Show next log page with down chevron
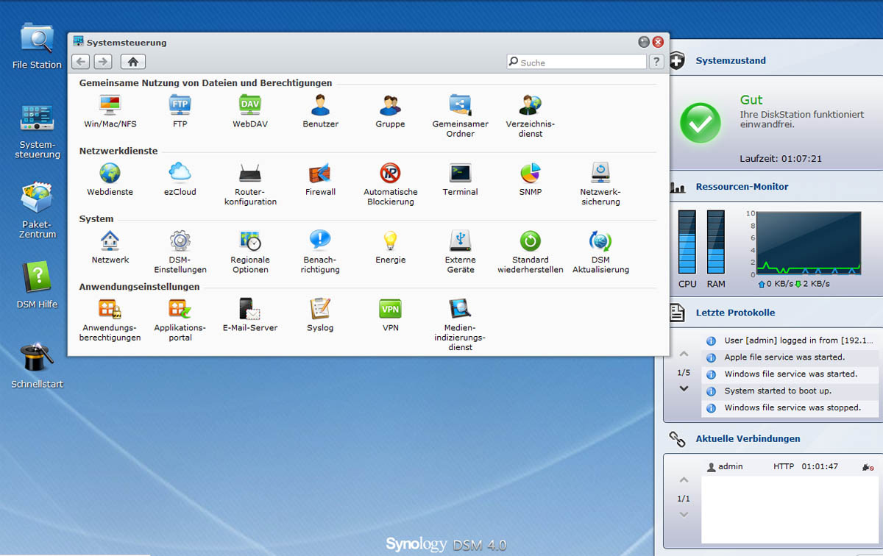883x556 pixels. pos(684,388)
